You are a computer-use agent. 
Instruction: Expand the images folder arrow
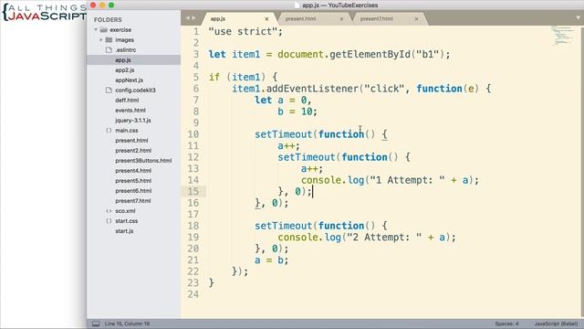point(101,39)
